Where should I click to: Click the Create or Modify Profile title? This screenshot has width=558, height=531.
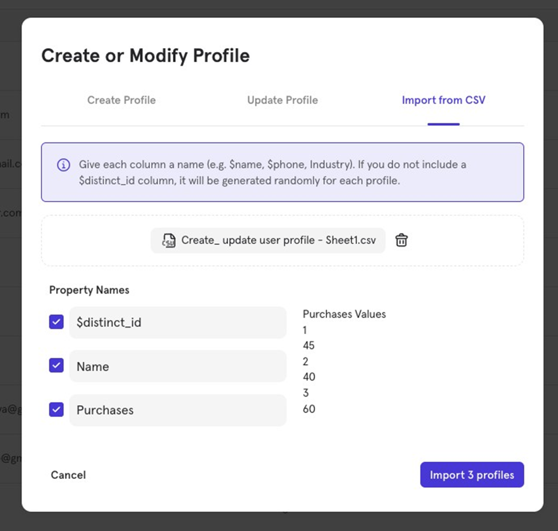point(146,56)
